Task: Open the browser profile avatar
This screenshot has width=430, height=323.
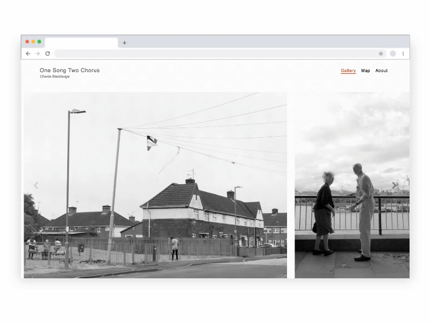Action: pyautogui.click(x=393, y=54)
